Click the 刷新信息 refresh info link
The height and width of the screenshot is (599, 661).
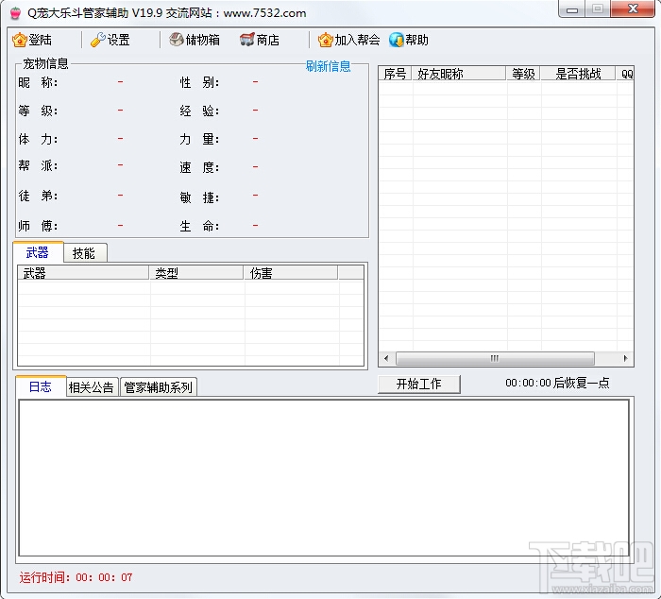click(328, 66)
